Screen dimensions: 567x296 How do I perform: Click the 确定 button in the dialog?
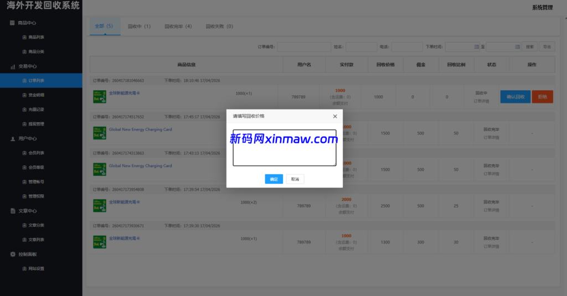274,179
